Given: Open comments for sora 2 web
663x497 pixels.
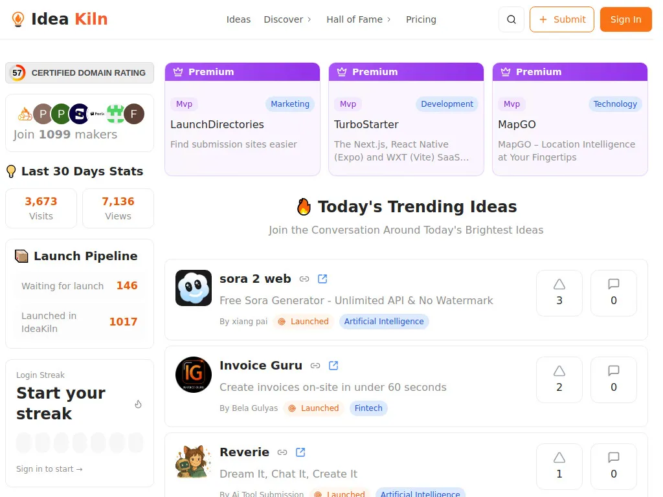Looking at the screenshot, I should (614, 293).
